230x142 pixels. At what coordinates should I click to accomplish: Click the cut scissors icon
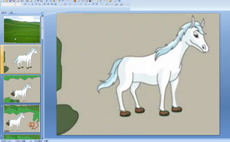tap(47, 1)
